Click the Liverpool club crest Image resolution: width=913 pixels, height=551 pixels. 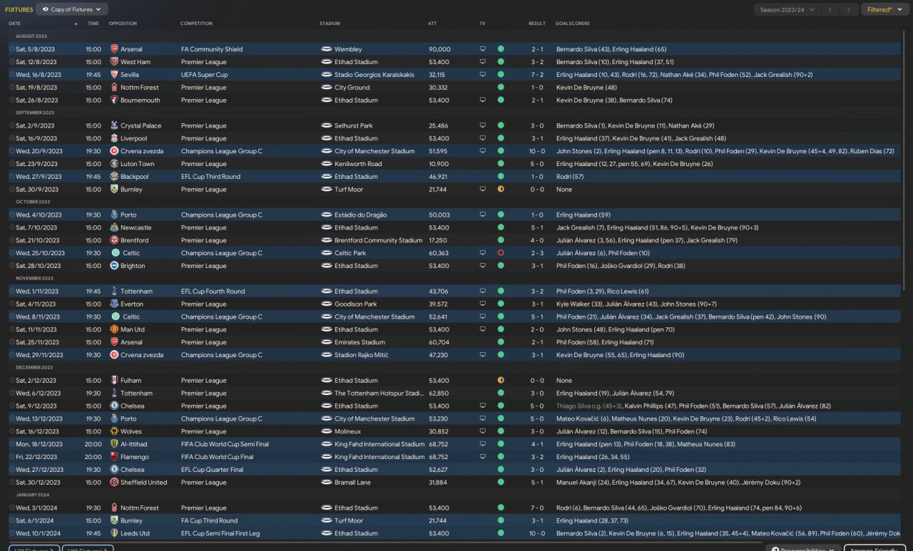[x=114, y=138]
